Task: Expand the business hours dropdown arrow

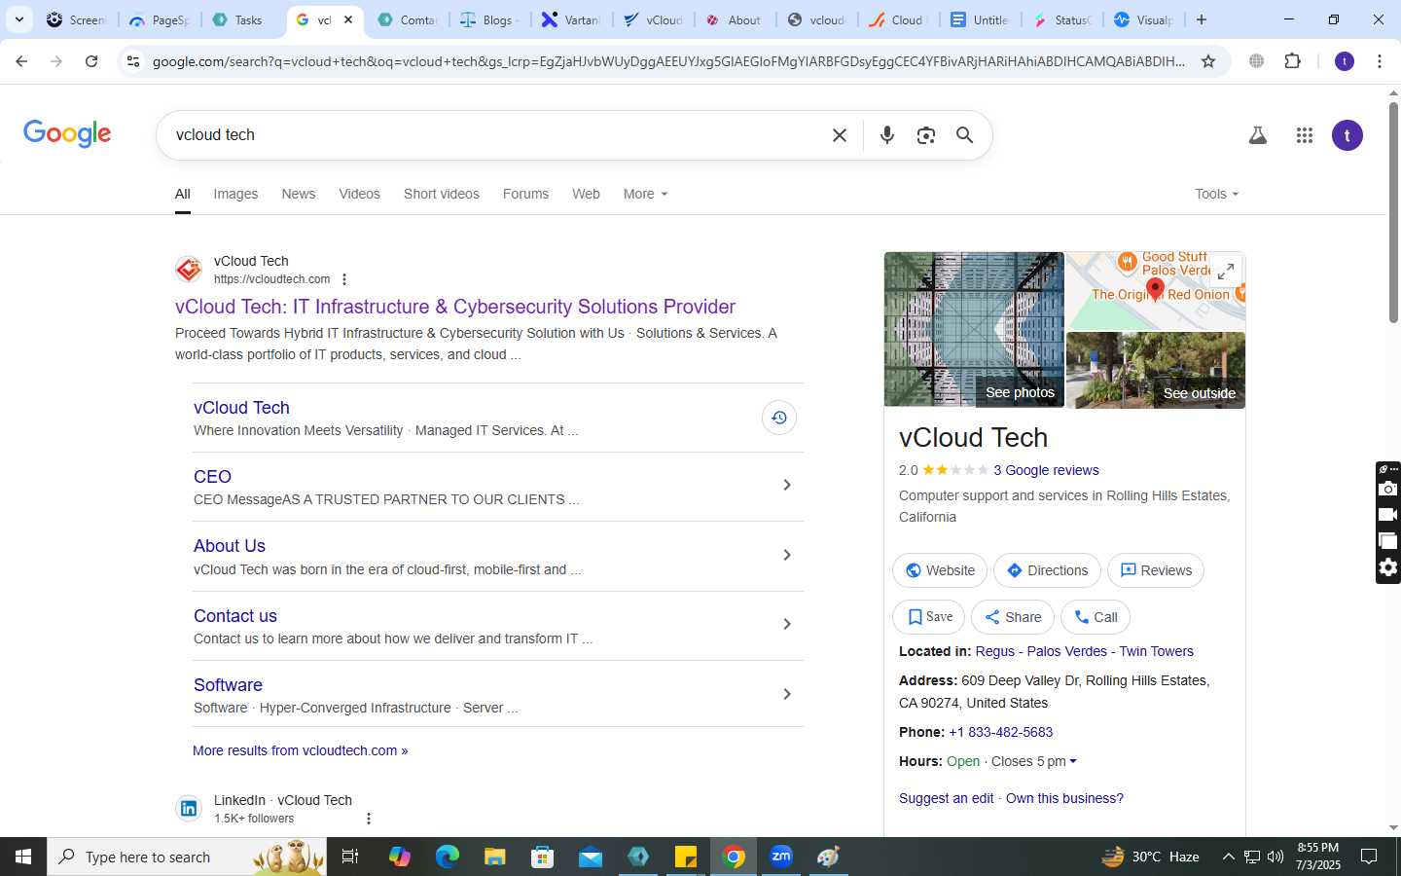Action: pos(1073,761)
